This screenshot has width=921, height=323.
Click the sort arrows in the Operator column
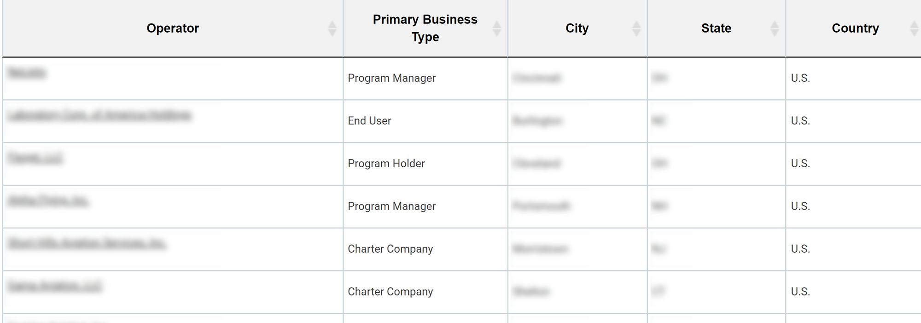(332, 28)
